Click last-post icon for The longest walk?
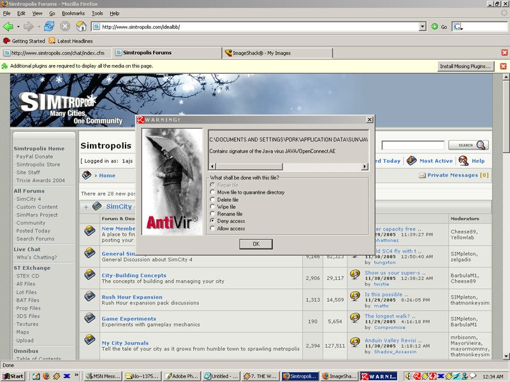Screen dimensions: 510x382 pos(355,317)
